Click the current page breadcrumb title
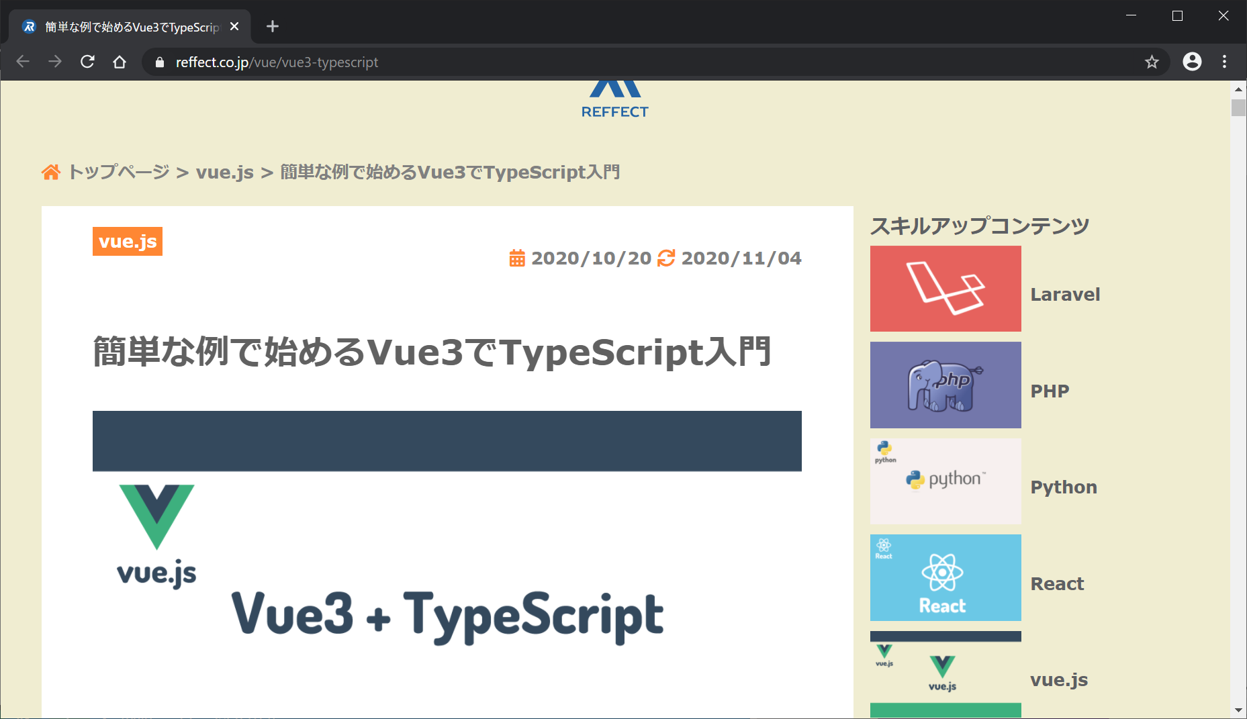The width and height of the screenshot is (1247, 719). (x=450, y=173)
